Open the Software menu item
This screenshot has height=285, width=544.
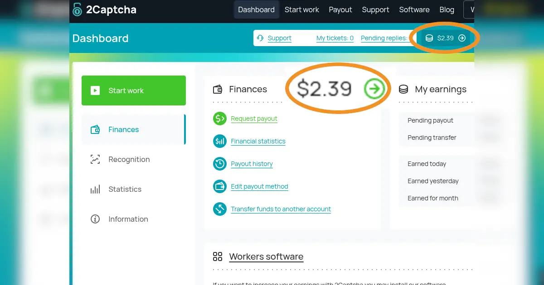[x=414, y=9]
